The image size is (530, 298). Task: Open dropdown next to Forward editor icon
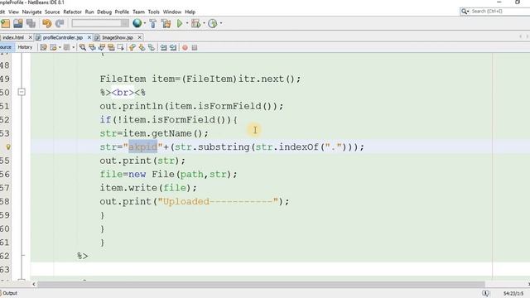click(x=60, y=47)
